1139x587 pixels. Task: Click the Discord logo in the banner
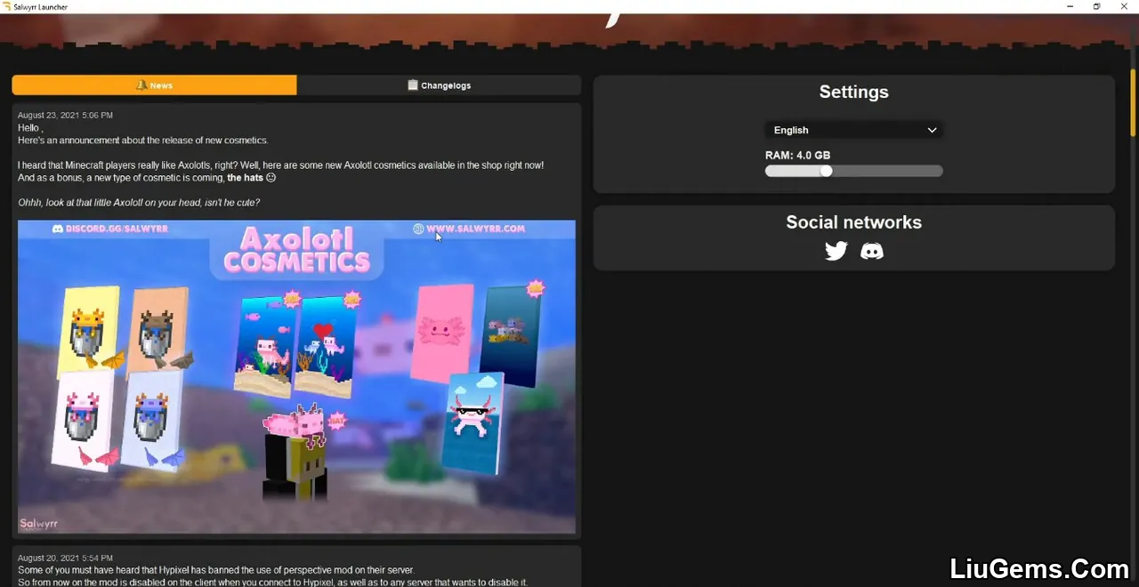(x=58, y=229)
